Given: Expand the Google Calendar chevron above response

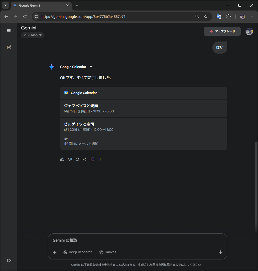Looking at the screenshot, I should click(x=91, y=67).
